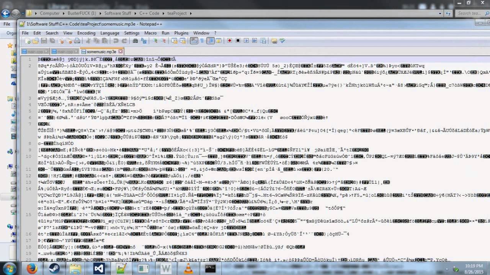The height and width of the screenshot is (275, 490).
Task: Save the current file via toolbar
Action: [x=44, y=41]
